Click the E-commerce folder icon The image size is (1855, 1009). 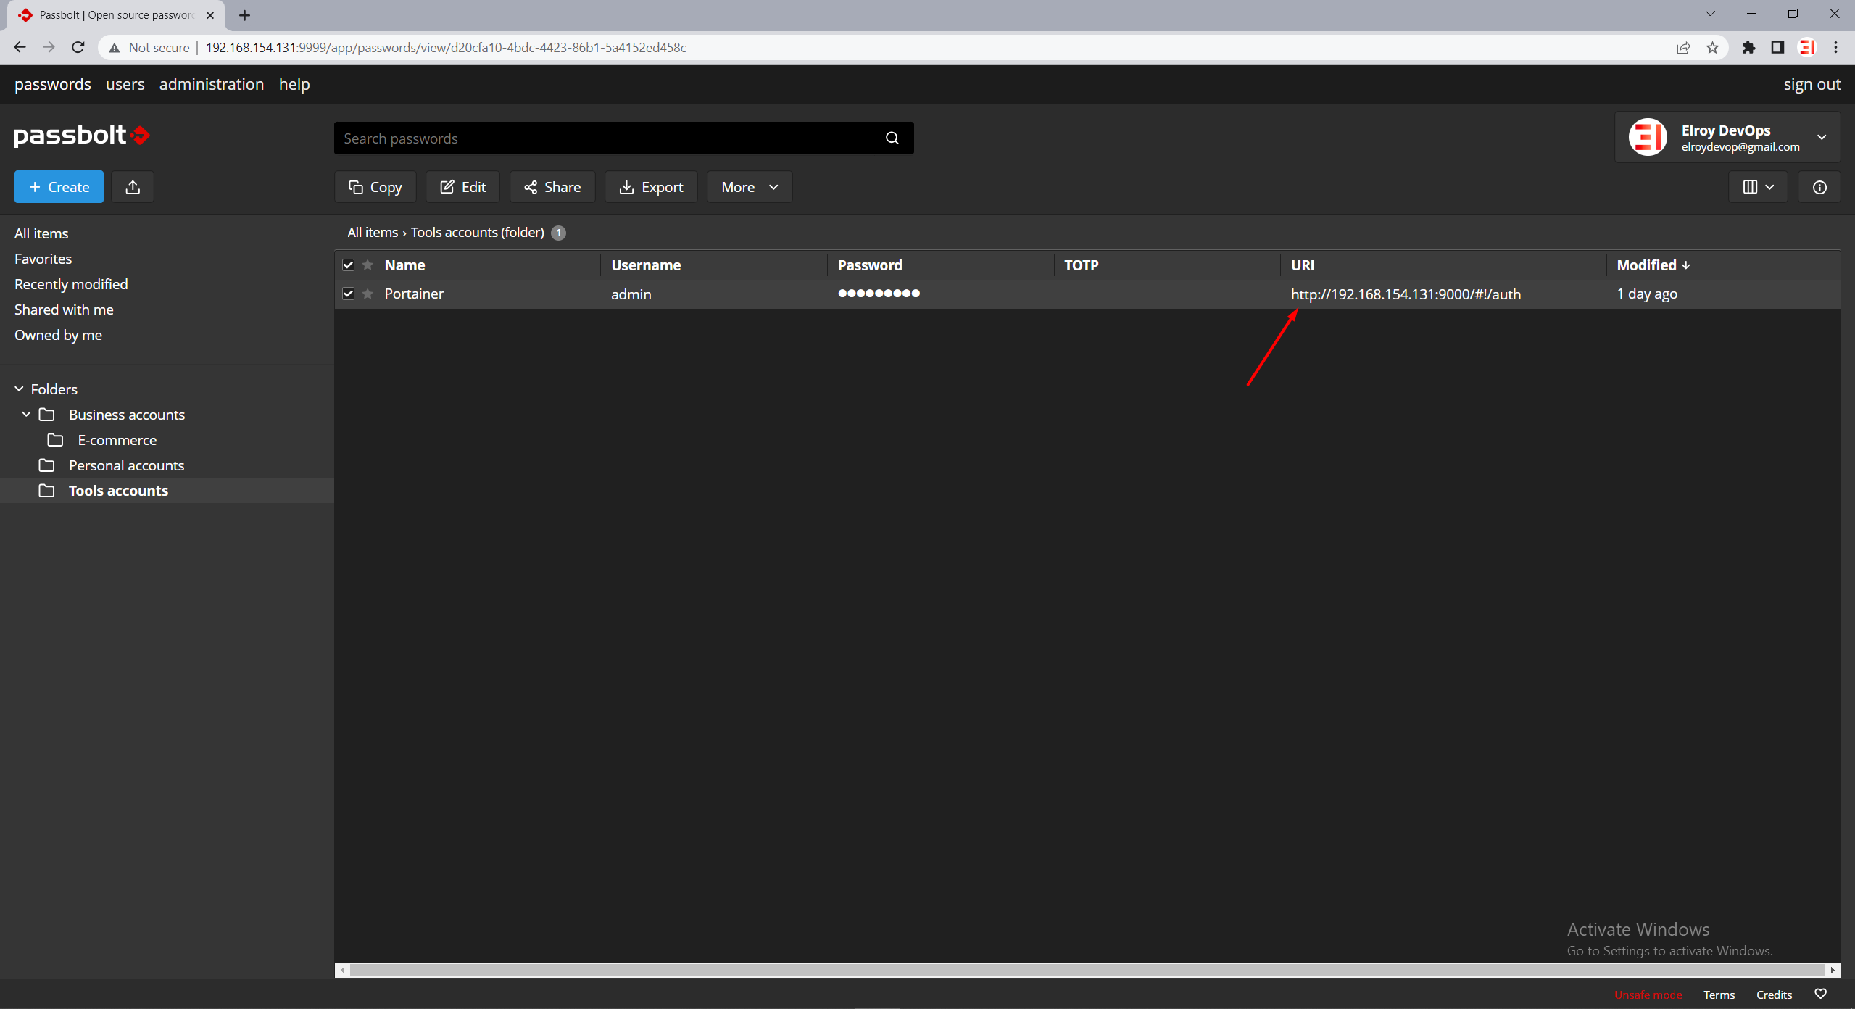coord(55,440)
